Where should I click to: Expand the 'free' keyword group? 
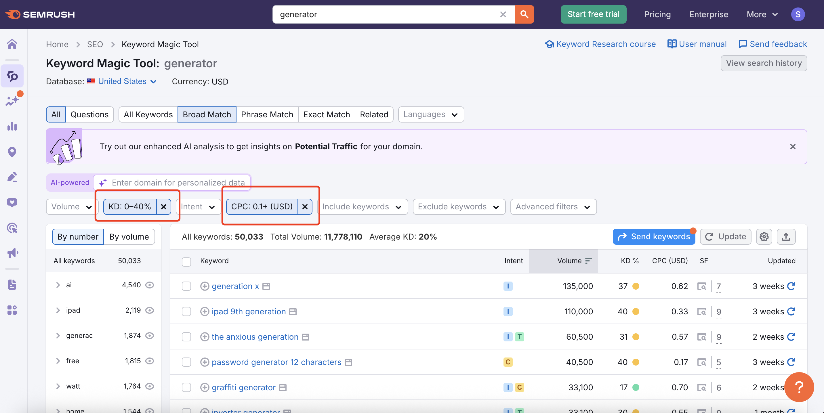pyautogui.click(x=58, y=361)
